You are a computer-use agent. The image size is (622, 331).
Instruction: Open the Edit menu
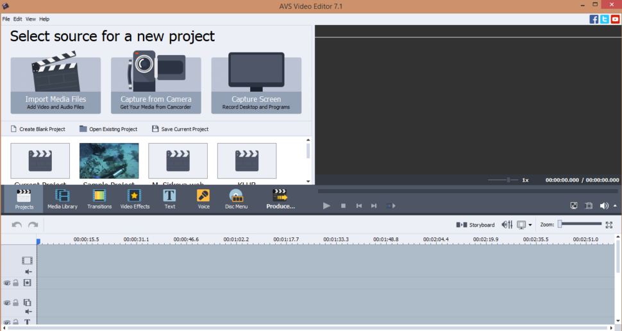17,19
